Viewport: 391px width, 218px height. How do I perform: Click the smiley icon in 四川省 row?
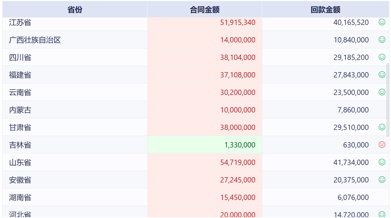click(x=382, y=57)
